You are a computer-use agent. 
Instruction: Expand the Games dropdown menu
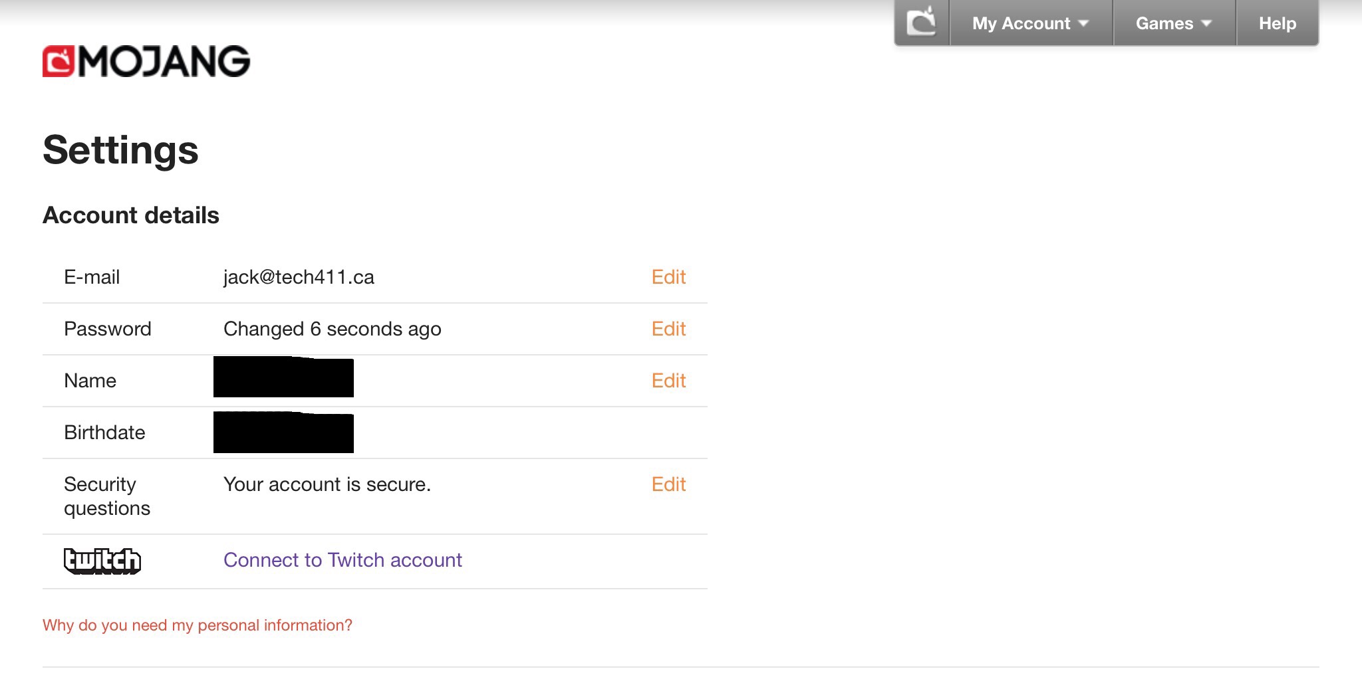tap(1174, 23)
